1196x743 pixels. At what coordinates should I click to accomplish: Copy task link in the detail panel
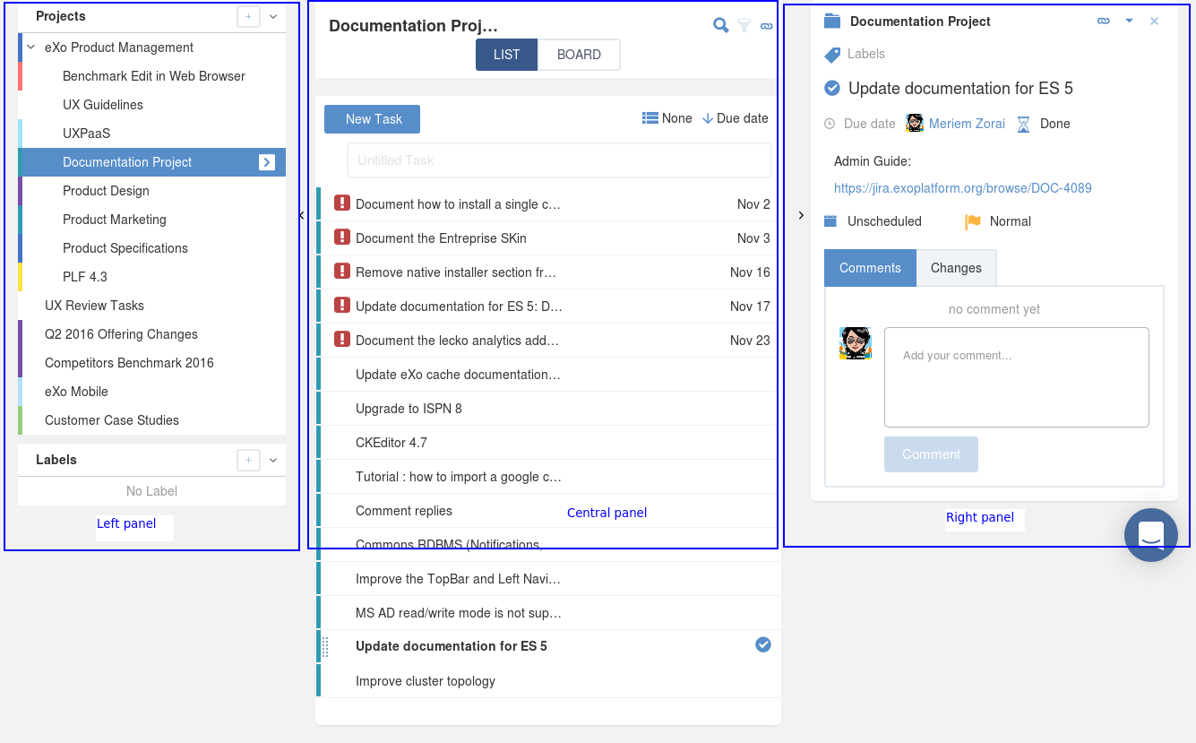coord(1104,21)
